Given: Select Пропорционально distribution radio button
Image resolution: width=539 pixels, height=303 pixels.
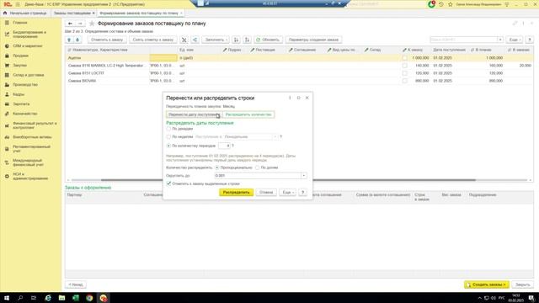Looking at the screenshot, I should pyautogui.click(x=217, y=167).
